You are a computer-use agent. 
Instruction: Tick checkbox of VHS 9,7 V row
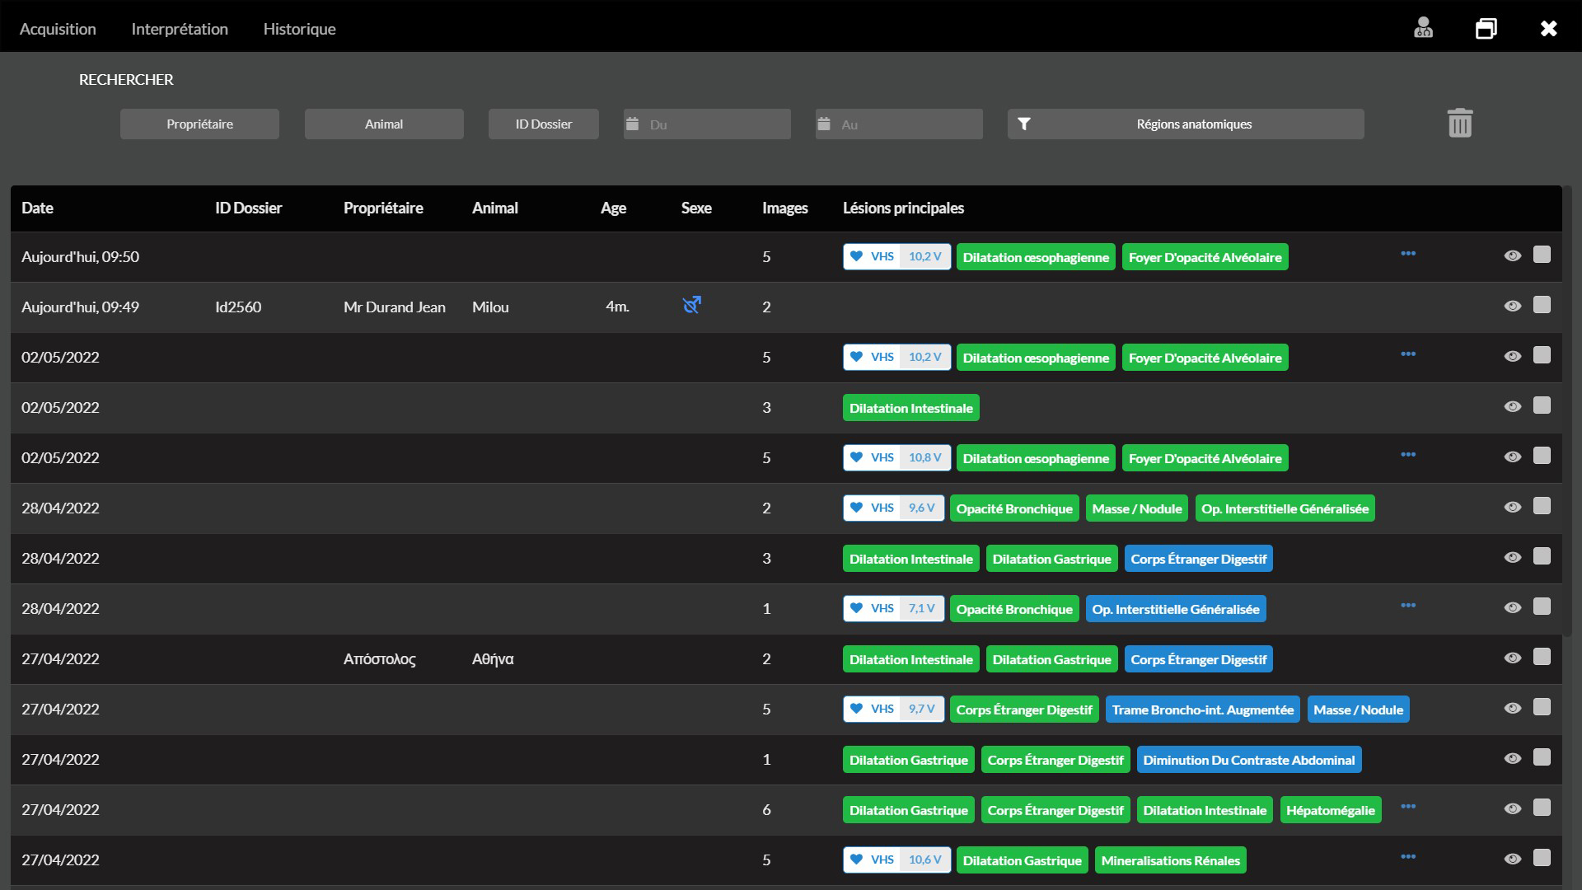[x=1542, y=707]
